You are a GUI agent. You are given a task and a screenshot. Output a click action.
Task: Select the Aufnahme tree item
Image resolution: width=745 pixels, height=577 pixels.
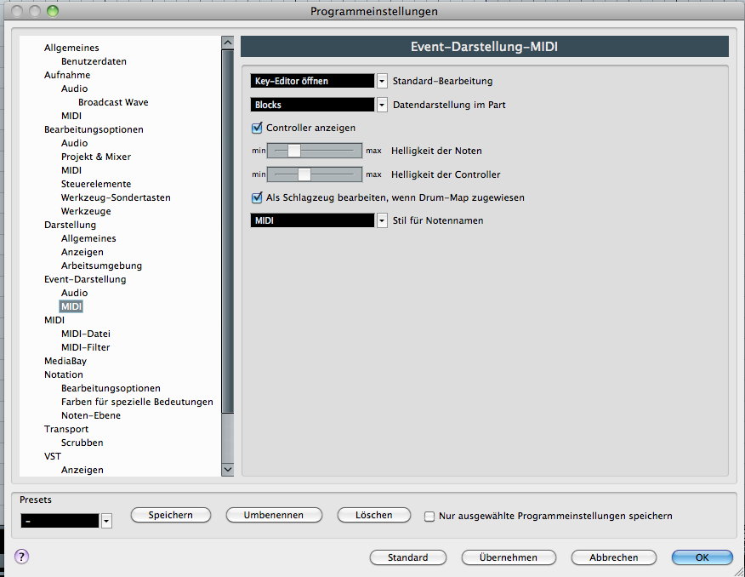67,75
